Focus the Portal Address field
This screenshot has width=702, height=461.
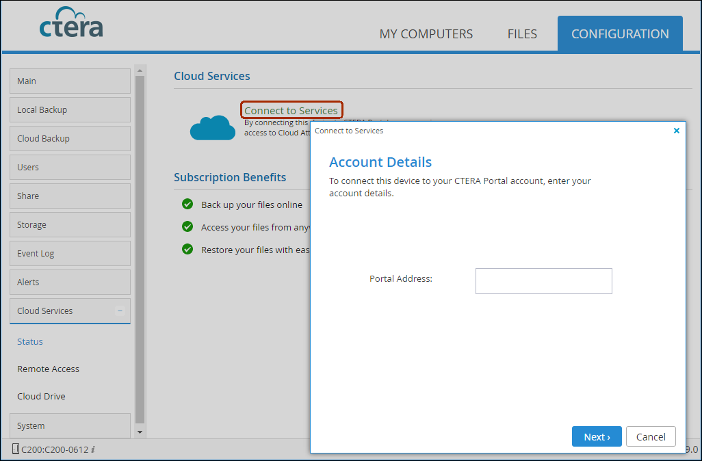click(x=543, y=281)
